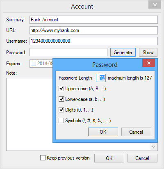Image resolution: width=164 pixels, height=169 pixels.
Task: Enable the Symbols checkbox
Action: click(x=61, y=121)
